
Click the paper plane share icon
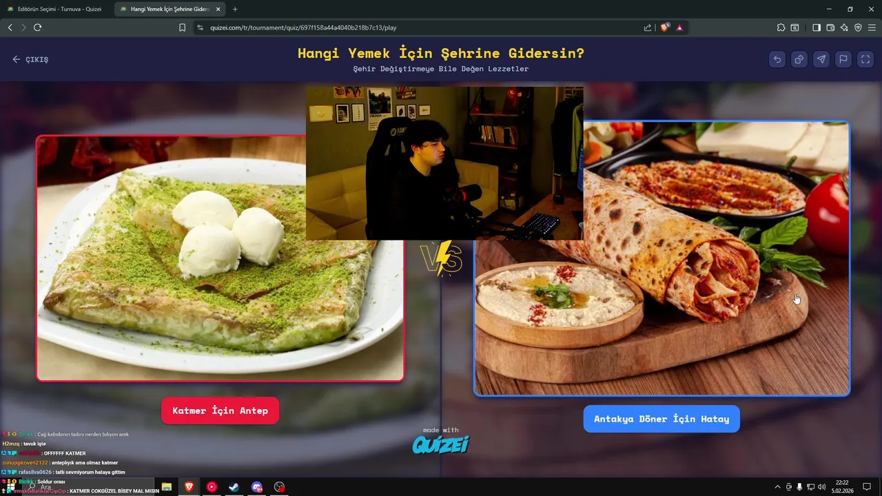click(821, 59)
